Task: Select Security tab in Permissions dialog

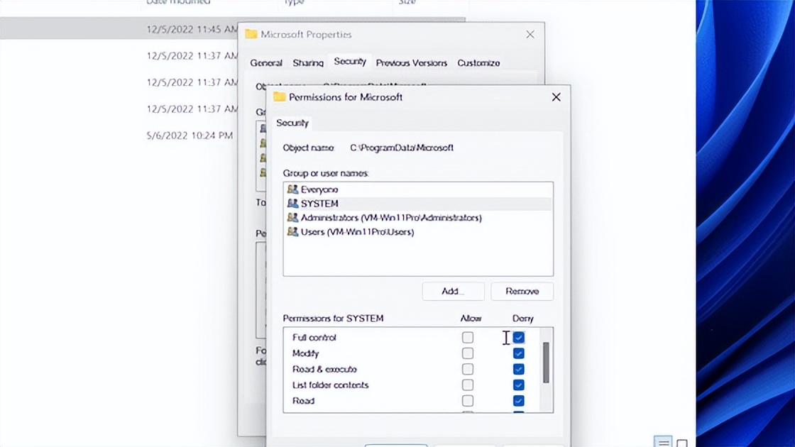Action: pos(292,123)
